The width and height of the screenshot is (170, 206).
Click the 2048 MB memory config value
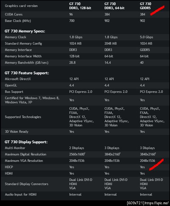point(110,43)
